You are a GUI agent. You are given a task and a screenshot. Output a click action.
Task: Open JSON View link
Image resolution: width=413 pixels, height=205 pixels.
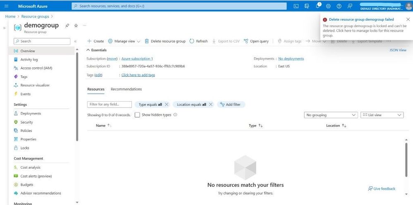pos(398,50)
